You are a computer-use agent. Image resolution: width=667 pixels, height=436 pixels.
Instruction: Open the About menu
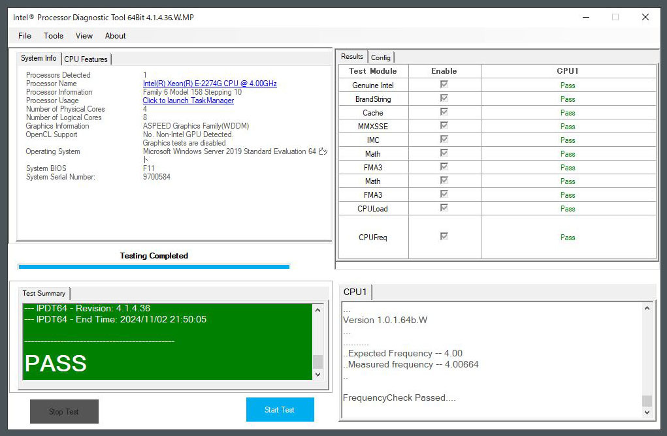[115, 36]
